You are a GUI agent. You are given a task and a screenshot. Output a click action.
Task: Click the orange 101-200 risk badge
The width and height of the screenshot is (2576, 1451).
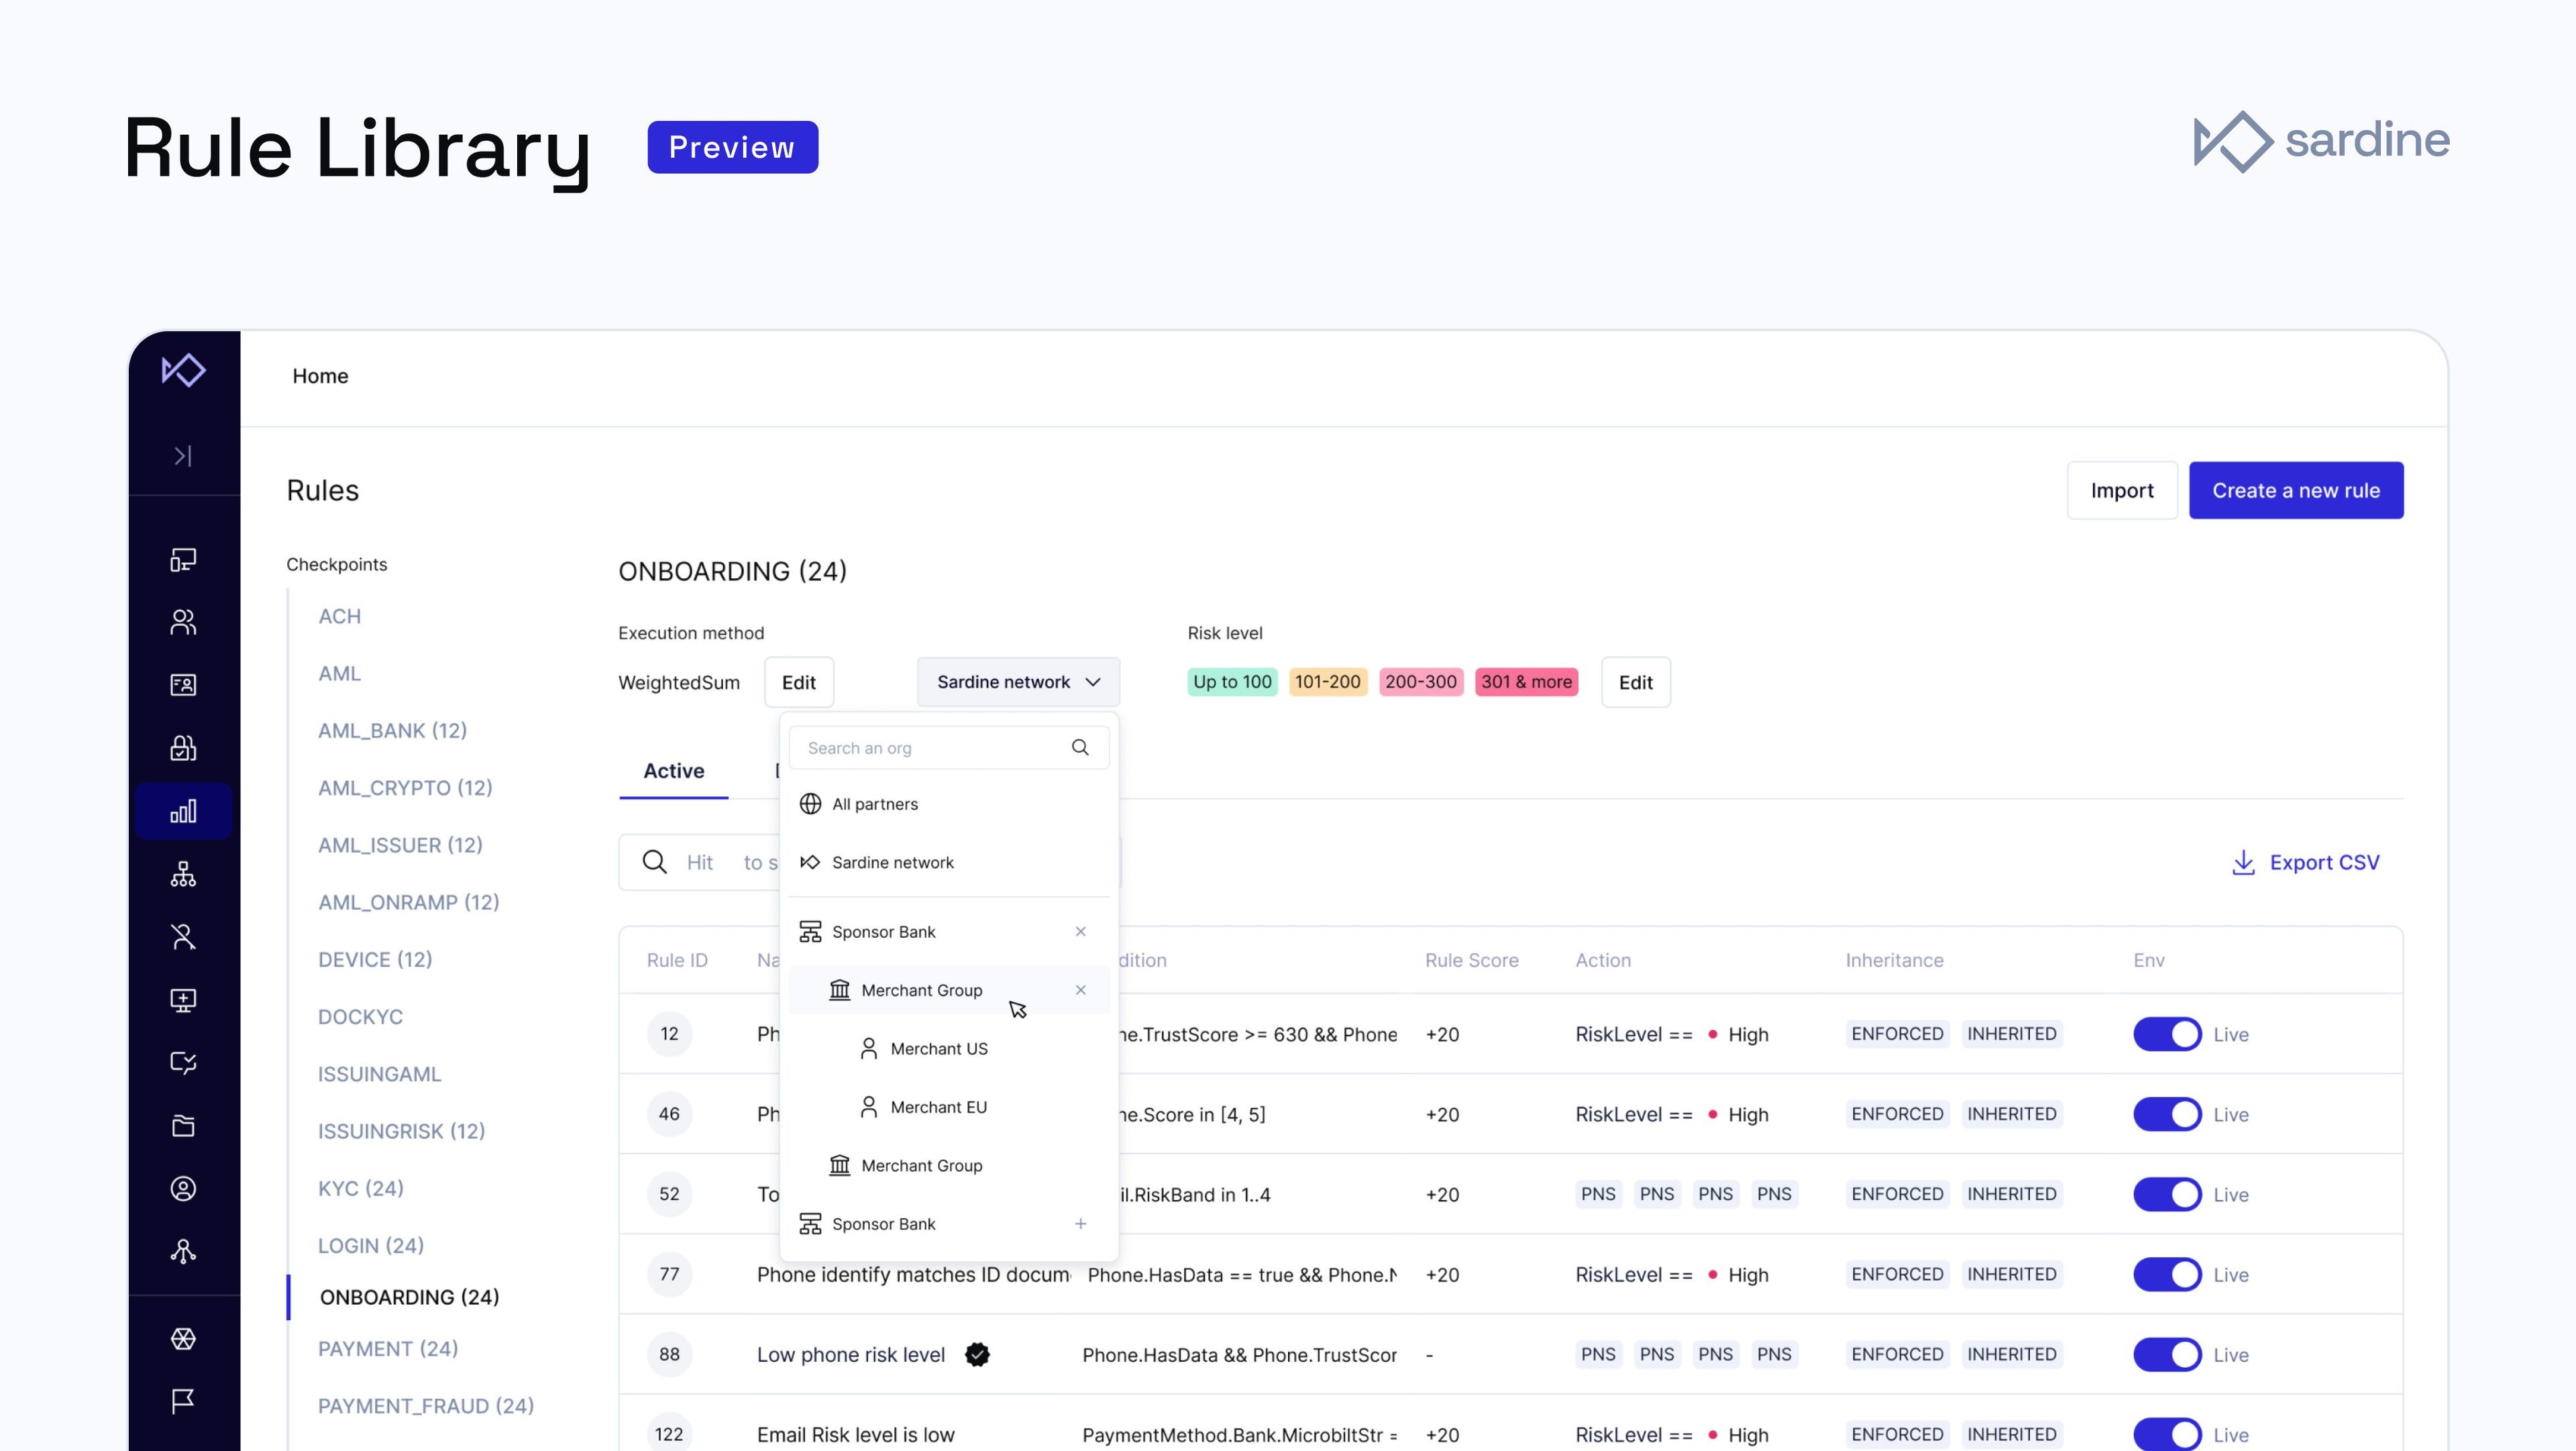(x=1327, y=682)
